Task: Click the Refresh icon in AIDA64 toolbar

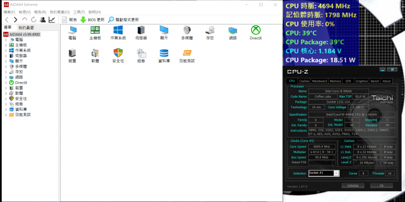Action: pos(34,20)
